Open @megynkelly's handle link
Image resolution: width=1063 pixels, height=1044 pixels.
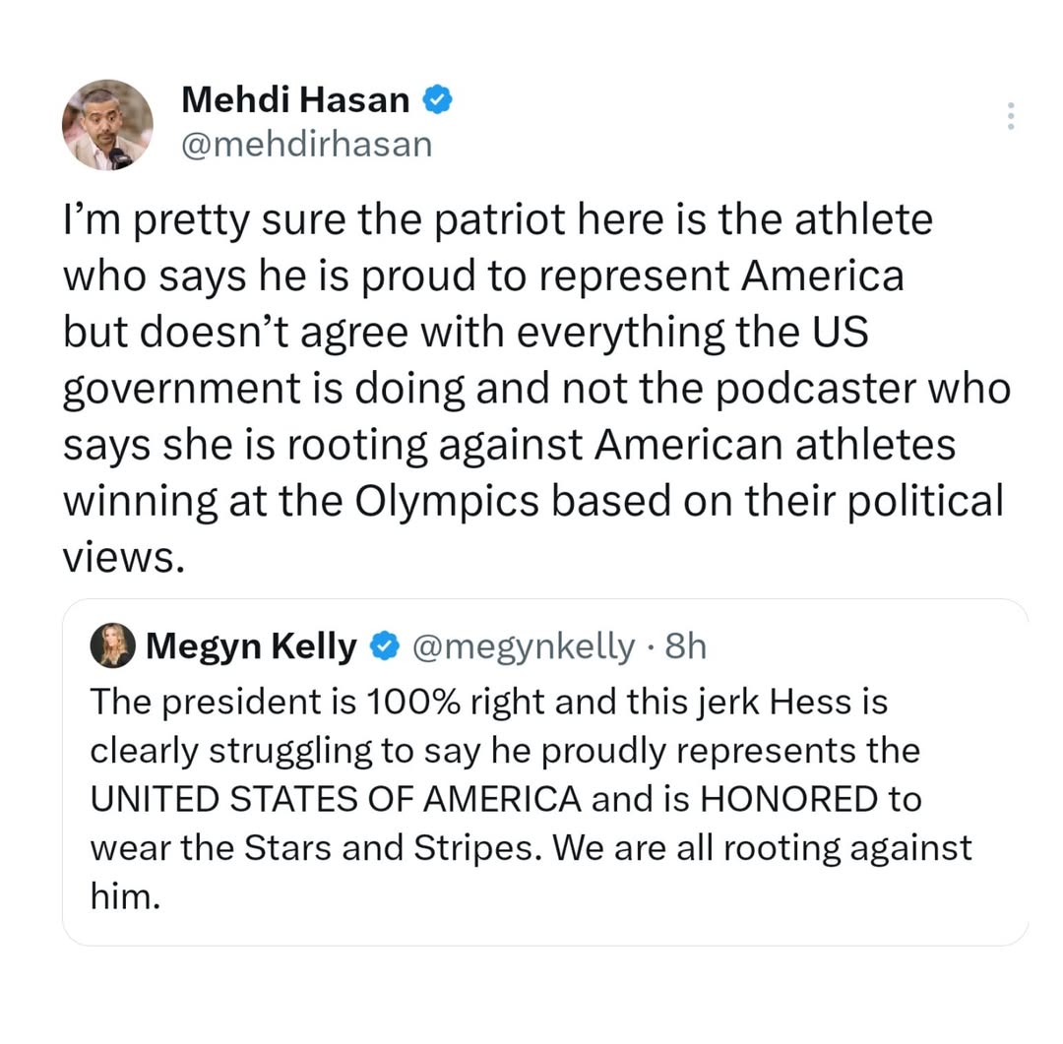[x=525, y=646]
